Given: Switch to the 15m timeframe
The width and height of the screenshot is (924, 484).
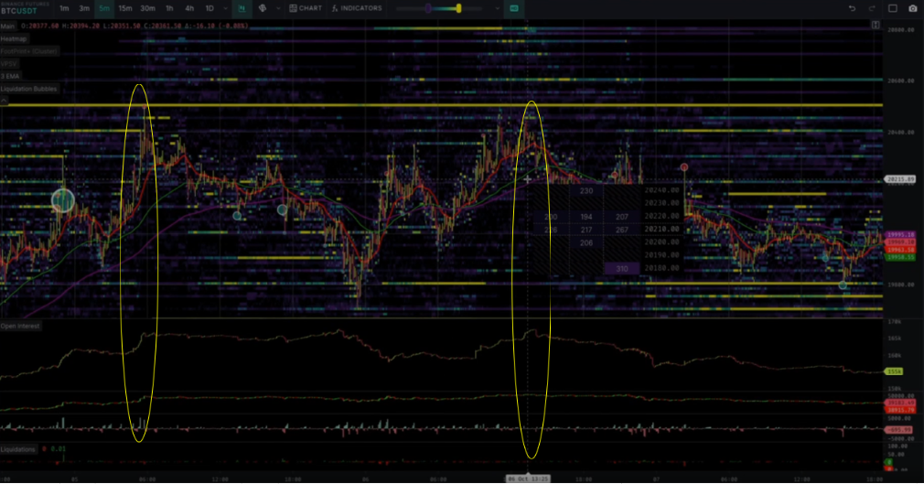Looking at the screenshot, I should [x=125, y=8].
